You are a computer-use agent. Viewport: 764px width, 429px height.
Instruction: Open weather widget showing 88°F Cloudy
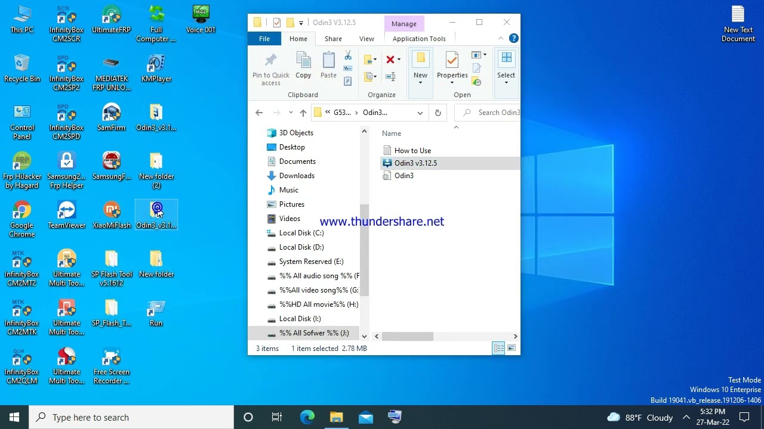coord(639,417)
